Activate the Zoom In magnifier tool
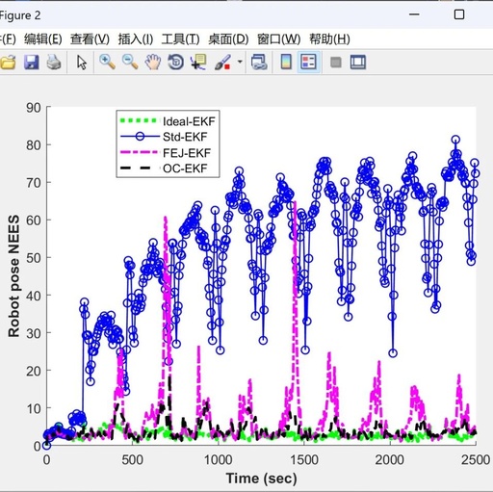The image size is (493, 492). (107, 62)
